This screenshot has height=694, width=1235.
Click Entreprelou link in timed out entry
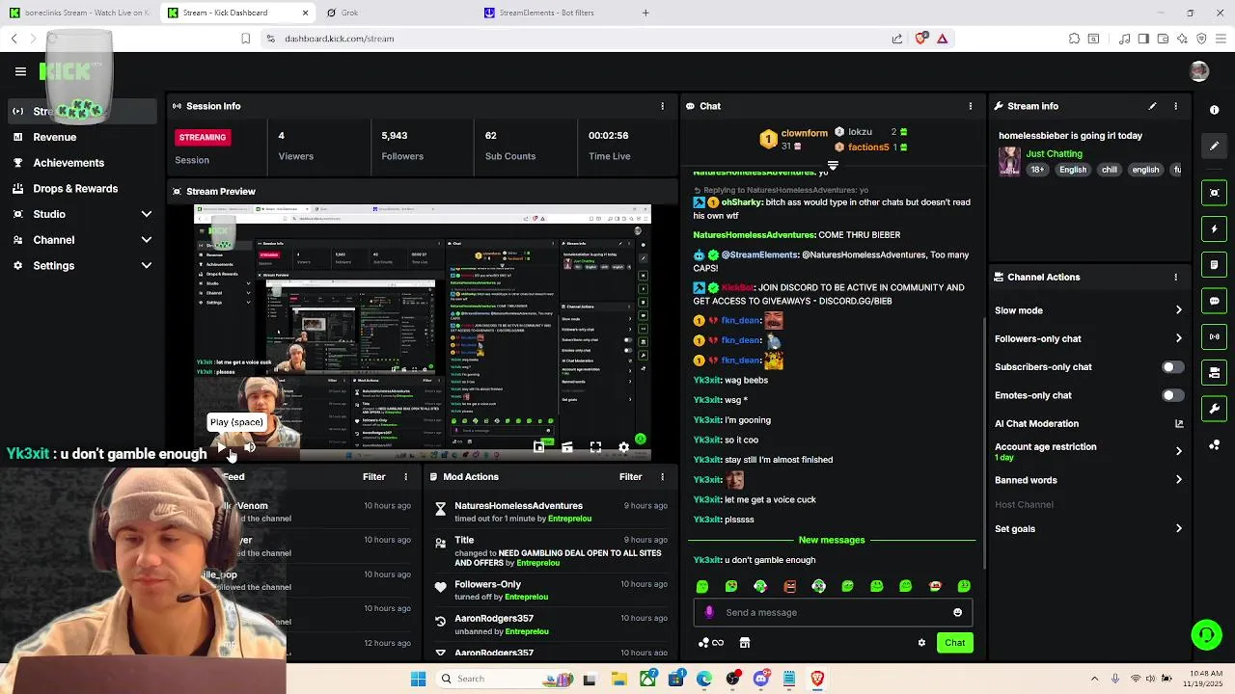click(569, 519)
